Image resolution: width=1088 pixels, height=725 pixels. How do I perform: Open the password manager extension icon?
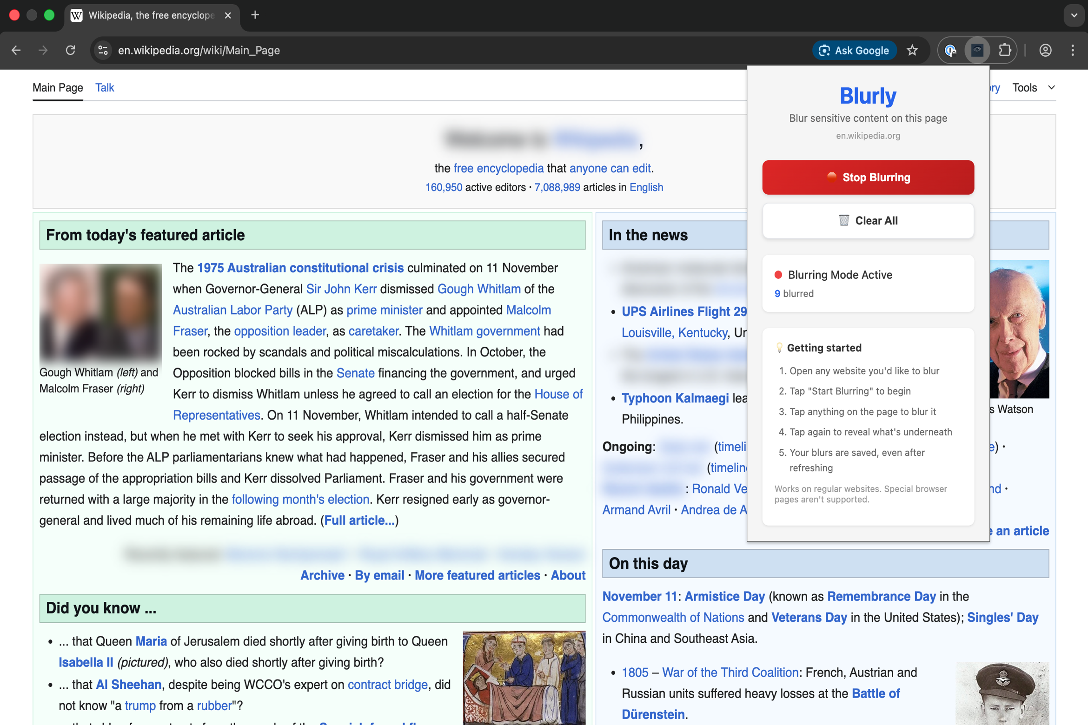pos(951,50)
